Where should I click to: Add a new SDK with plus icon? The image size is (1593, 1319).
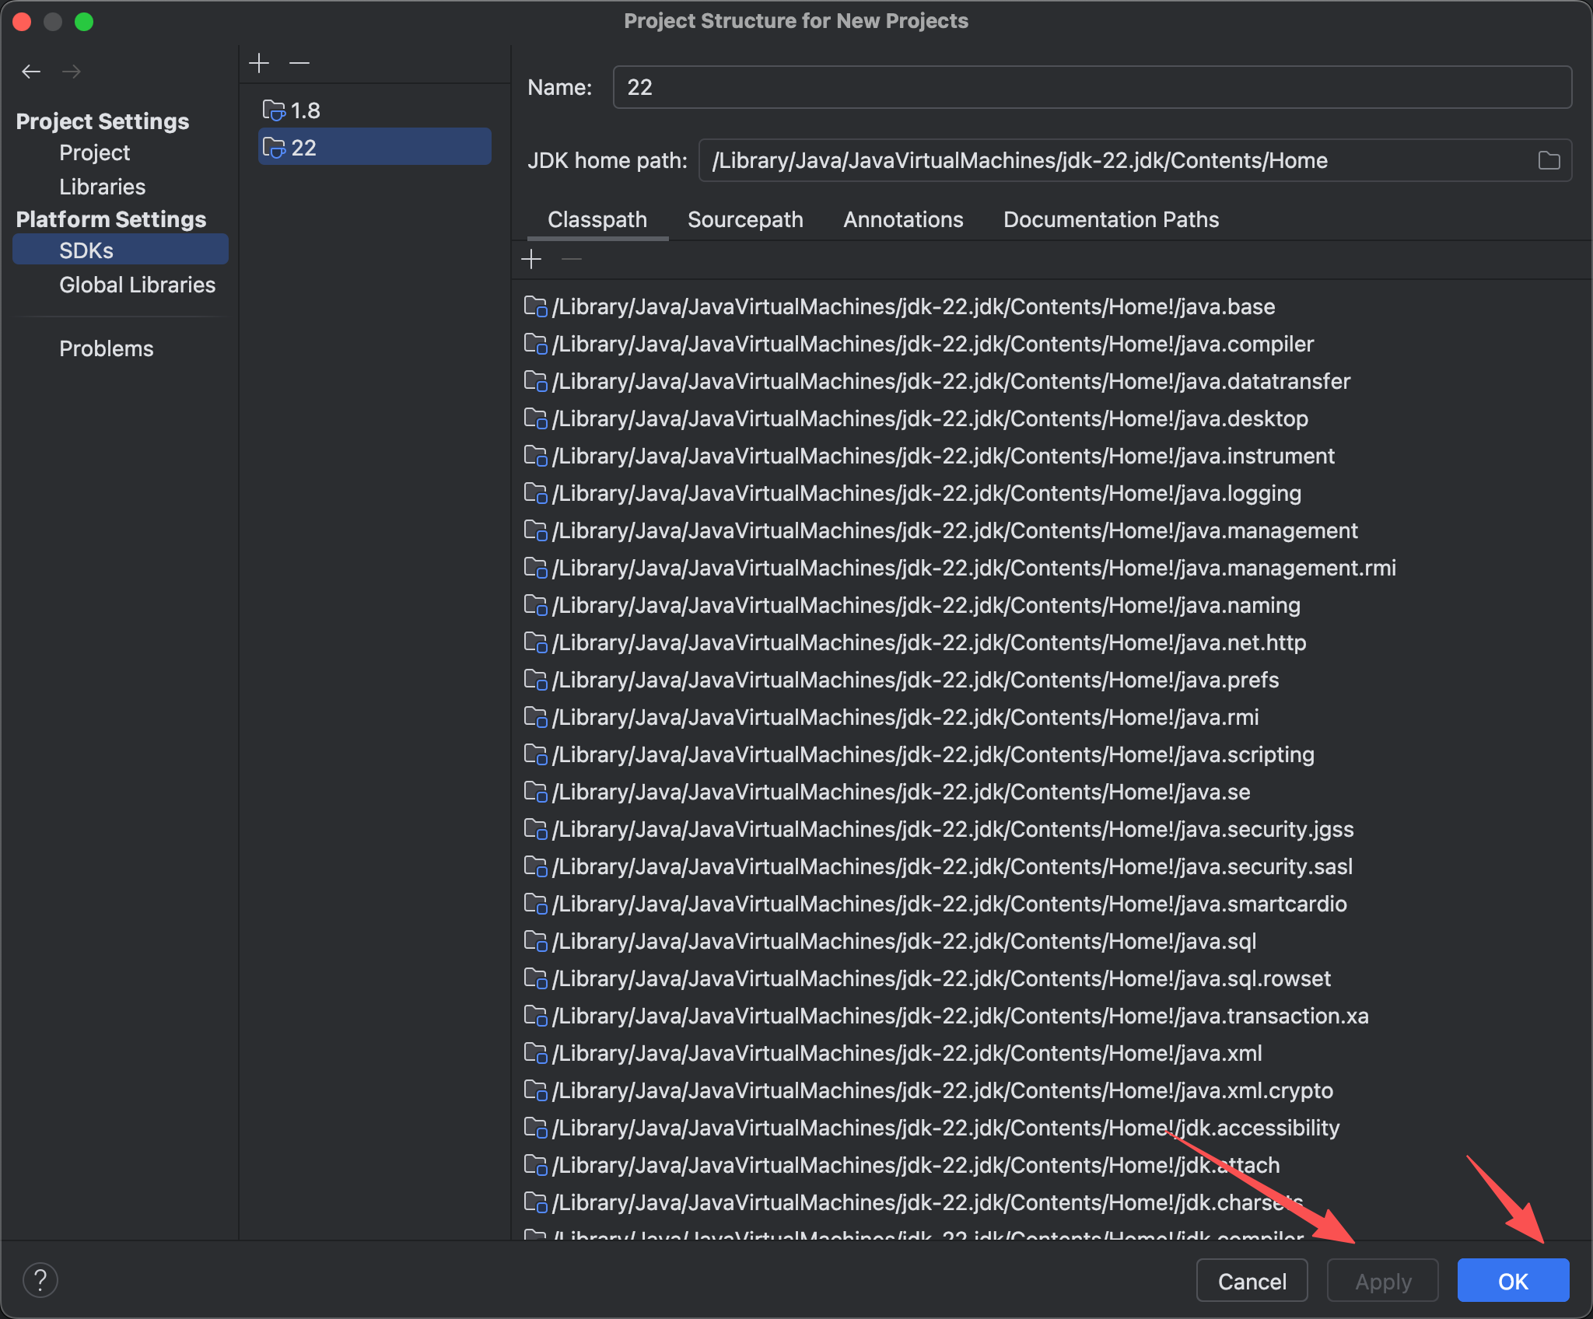259,62
